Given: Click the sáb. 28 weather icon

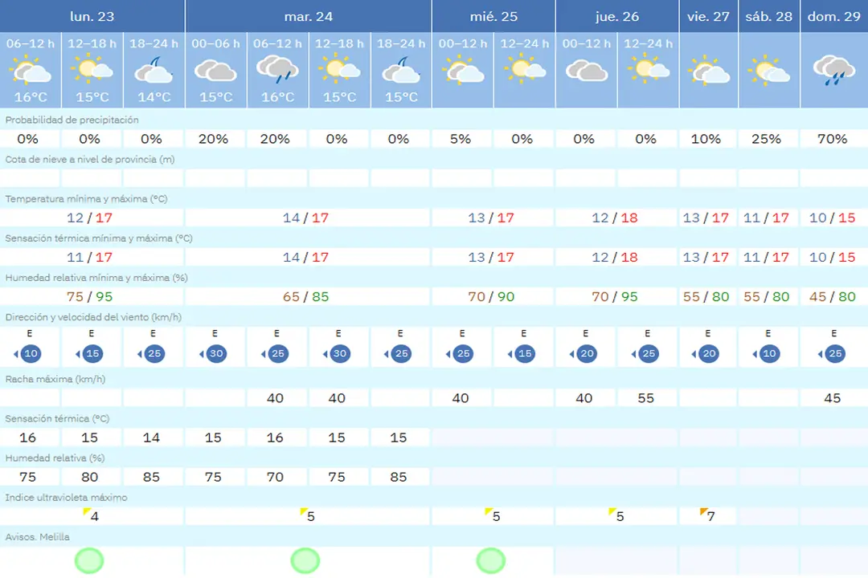Looking at the screenshot, I should click(x=769, y=71).
